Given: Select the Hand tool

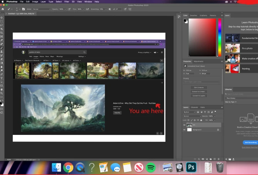Looking at the screenshot, I should click(2, 89).
